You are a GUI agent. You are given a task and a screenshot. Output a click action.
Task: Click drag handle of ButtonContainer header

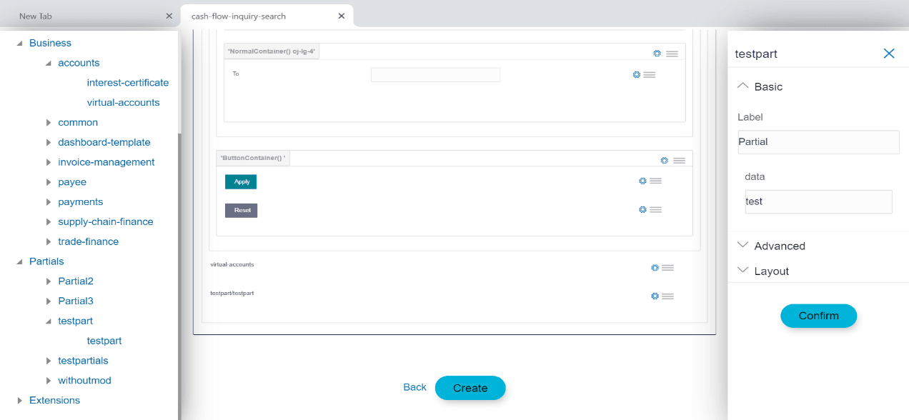[x=679, y=161]
